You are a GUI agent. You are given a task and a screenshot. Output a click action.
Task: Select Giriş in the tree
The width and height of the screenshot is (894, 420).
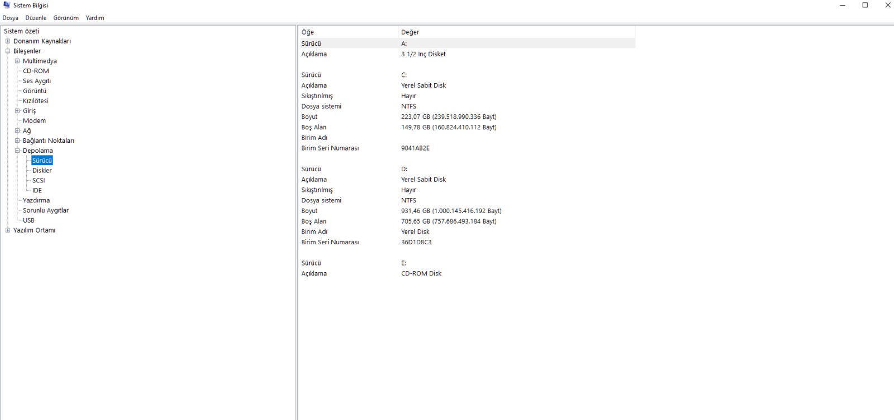(x=29, y=111)
